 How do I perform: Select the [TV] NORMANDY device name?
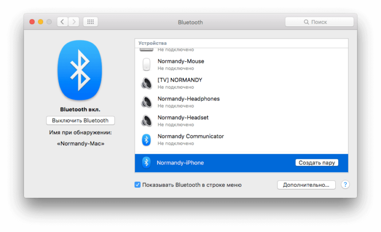pyautogui.click(x=180, y=80)
